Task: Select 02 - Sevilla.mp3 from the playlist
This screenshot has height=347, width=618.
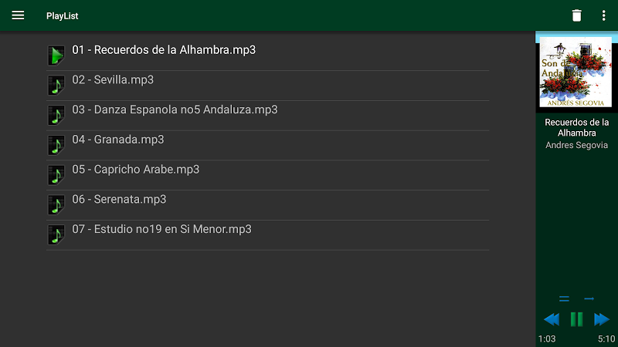Action: [x=113, y=79]
